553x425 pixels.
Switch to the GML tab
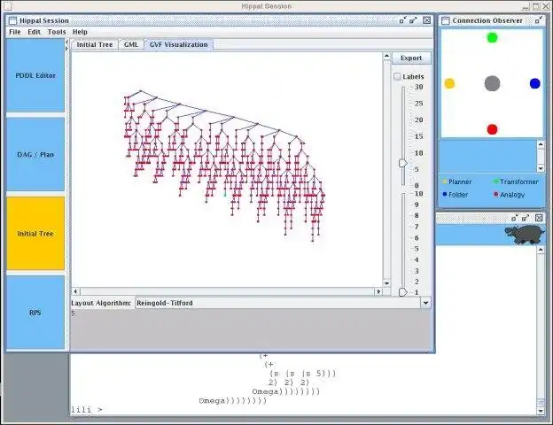click(131, 45)
